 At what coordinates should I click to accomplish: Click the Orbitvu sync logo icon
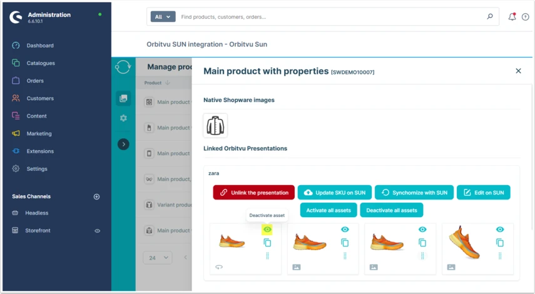tap(123, 67)
